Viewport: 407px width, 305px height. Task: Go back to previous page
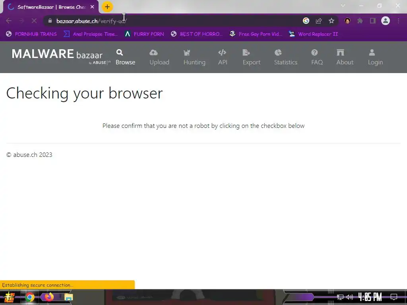click(x=9, y=21)
